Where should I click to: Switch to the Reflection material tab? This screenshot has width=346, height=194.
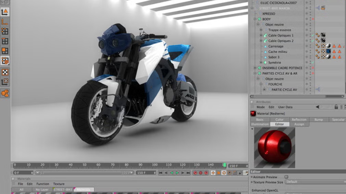(x=299, y=119)
